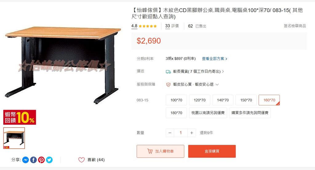Screen dimensions: 315x170
Task: Click the shipping truck icon
Action: [x=168, y=72]
